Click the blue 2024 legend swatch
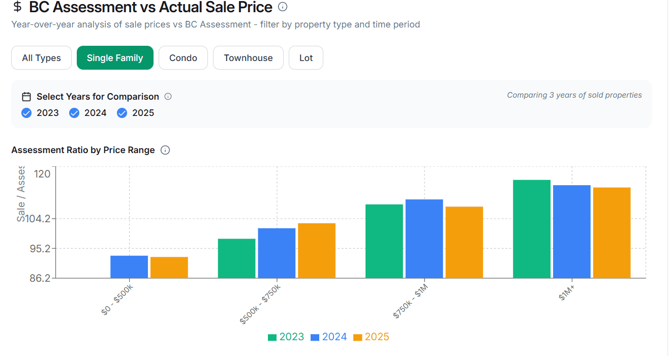The image size is (669, 356). tap(315, 337)
